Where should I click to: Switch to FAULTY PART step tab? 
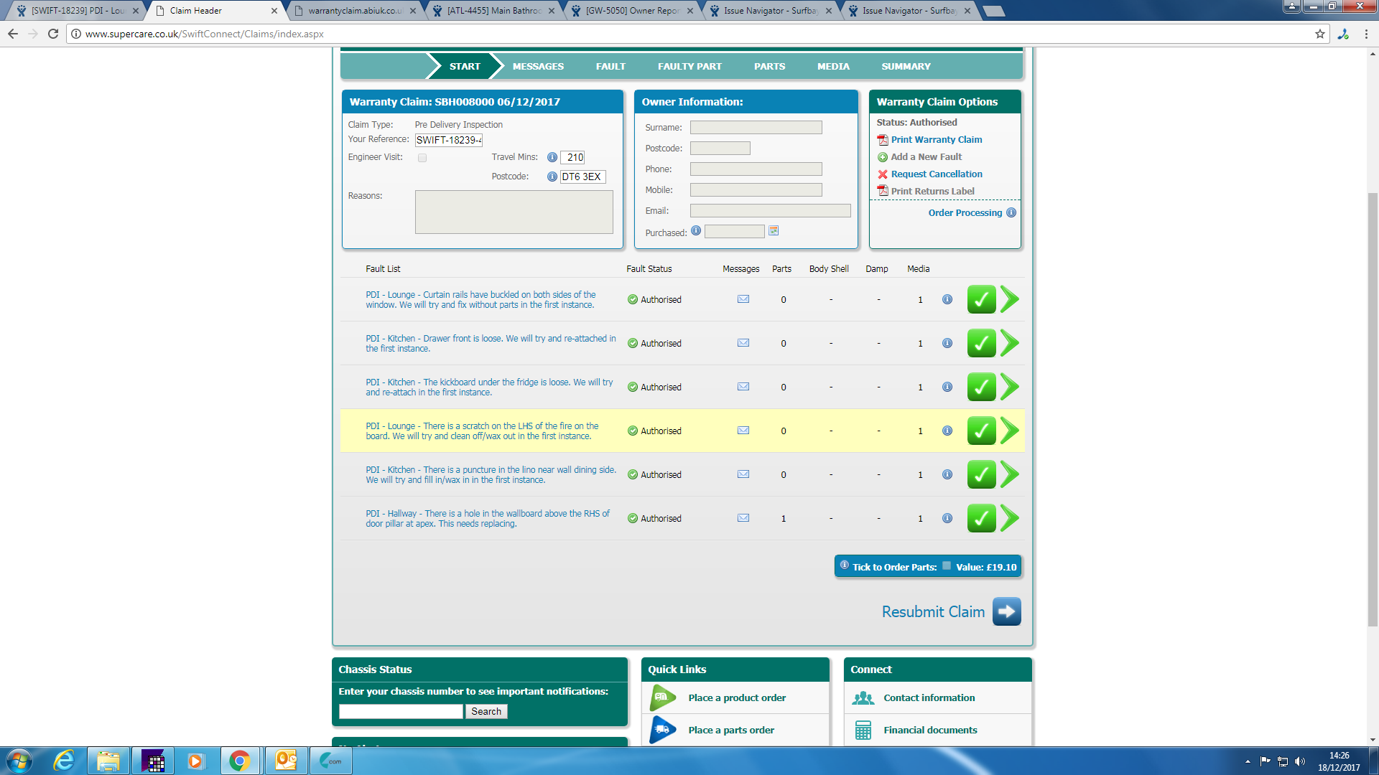click(689, 66)
